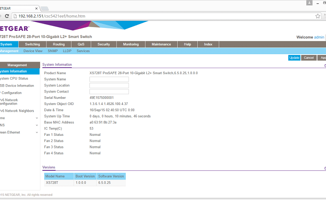This screenshot has width=326, height=200.
Task: Click the Cancel button
Action: 308,57
